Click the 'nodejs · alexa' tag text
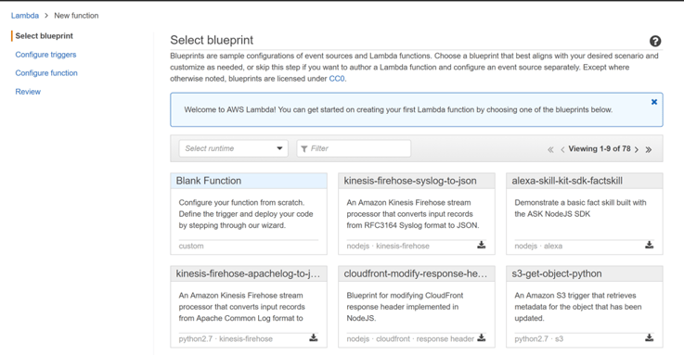 pos(538,246)
